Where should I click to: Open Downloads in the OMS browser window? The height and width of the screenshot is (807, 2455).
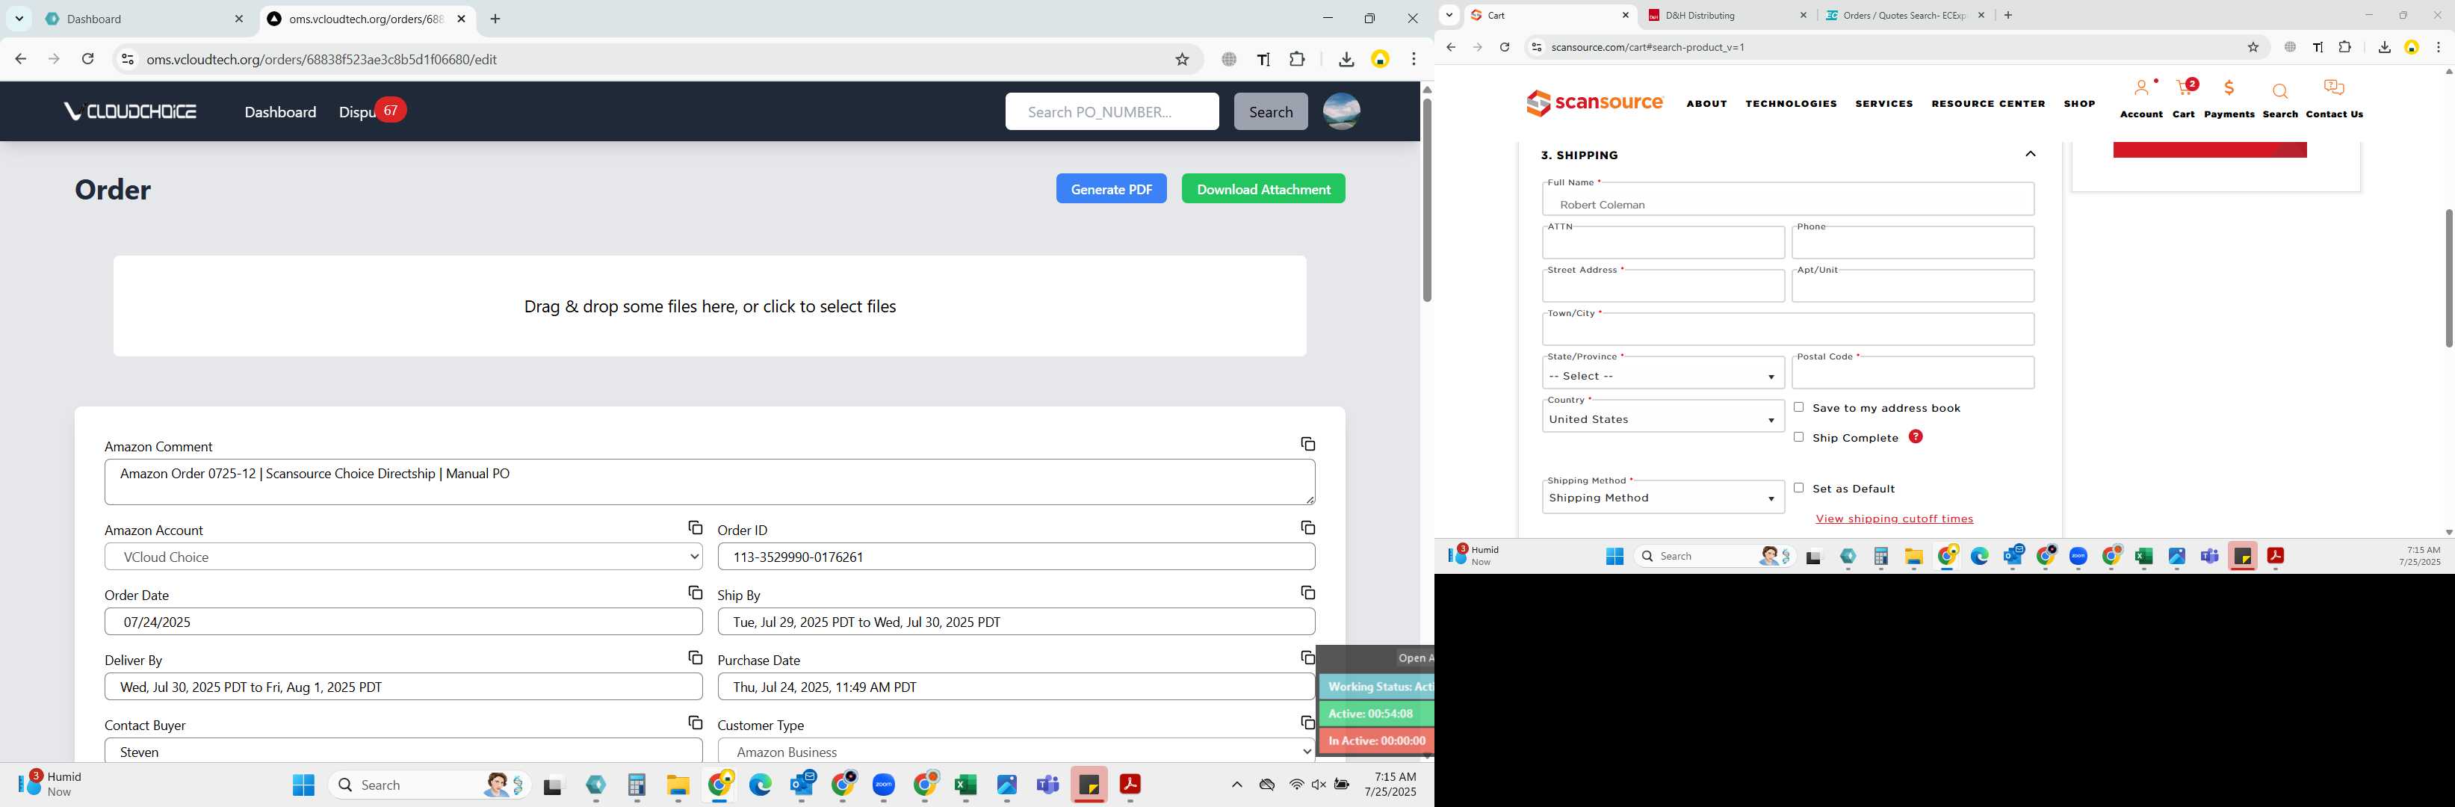click(1346, 59)
